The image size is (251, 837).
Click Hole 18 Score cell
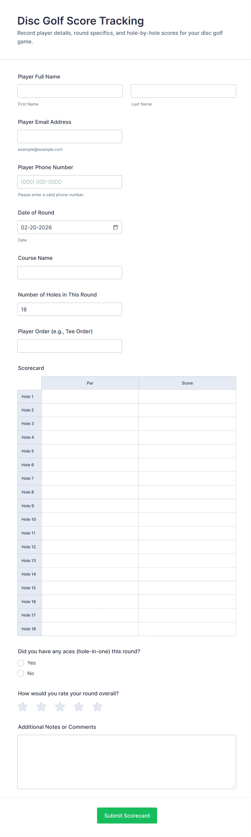pos(187,629)
